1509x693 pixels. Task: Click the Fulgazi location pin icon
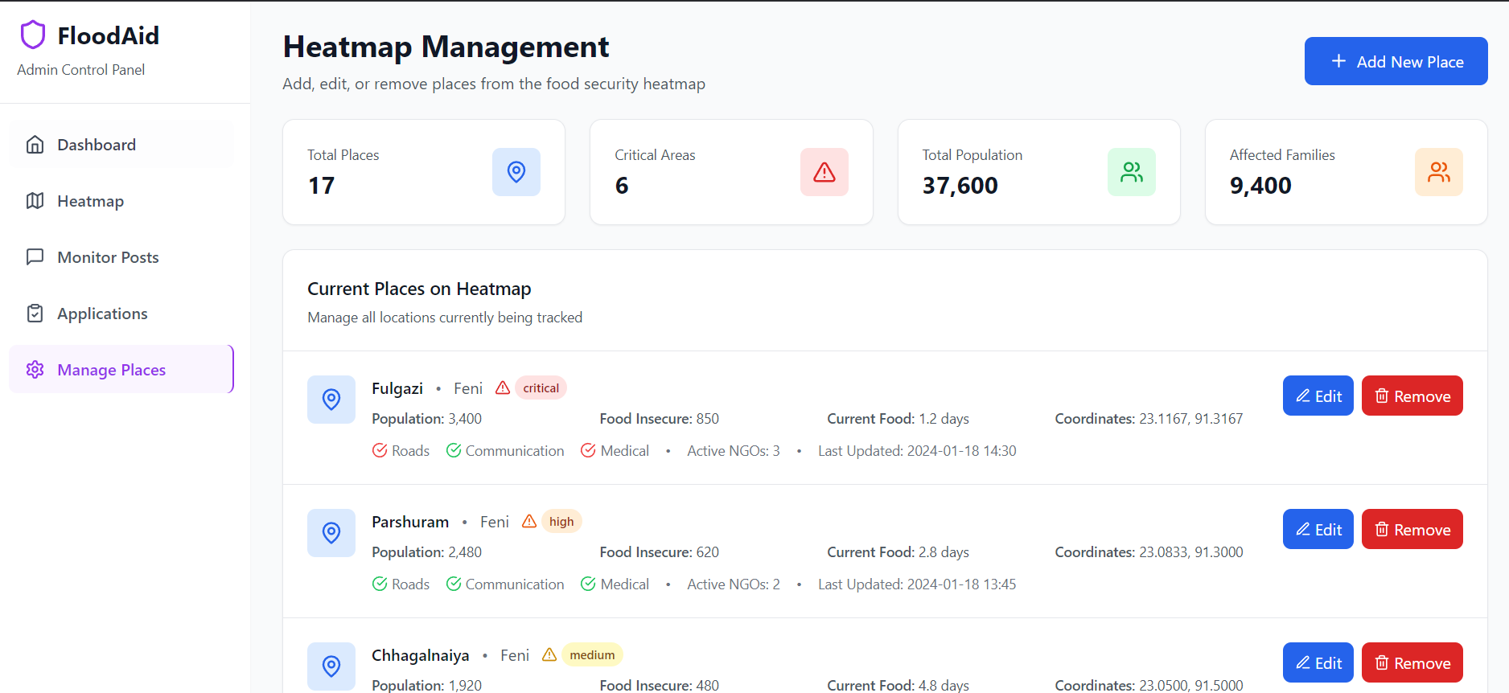[331, 400]
